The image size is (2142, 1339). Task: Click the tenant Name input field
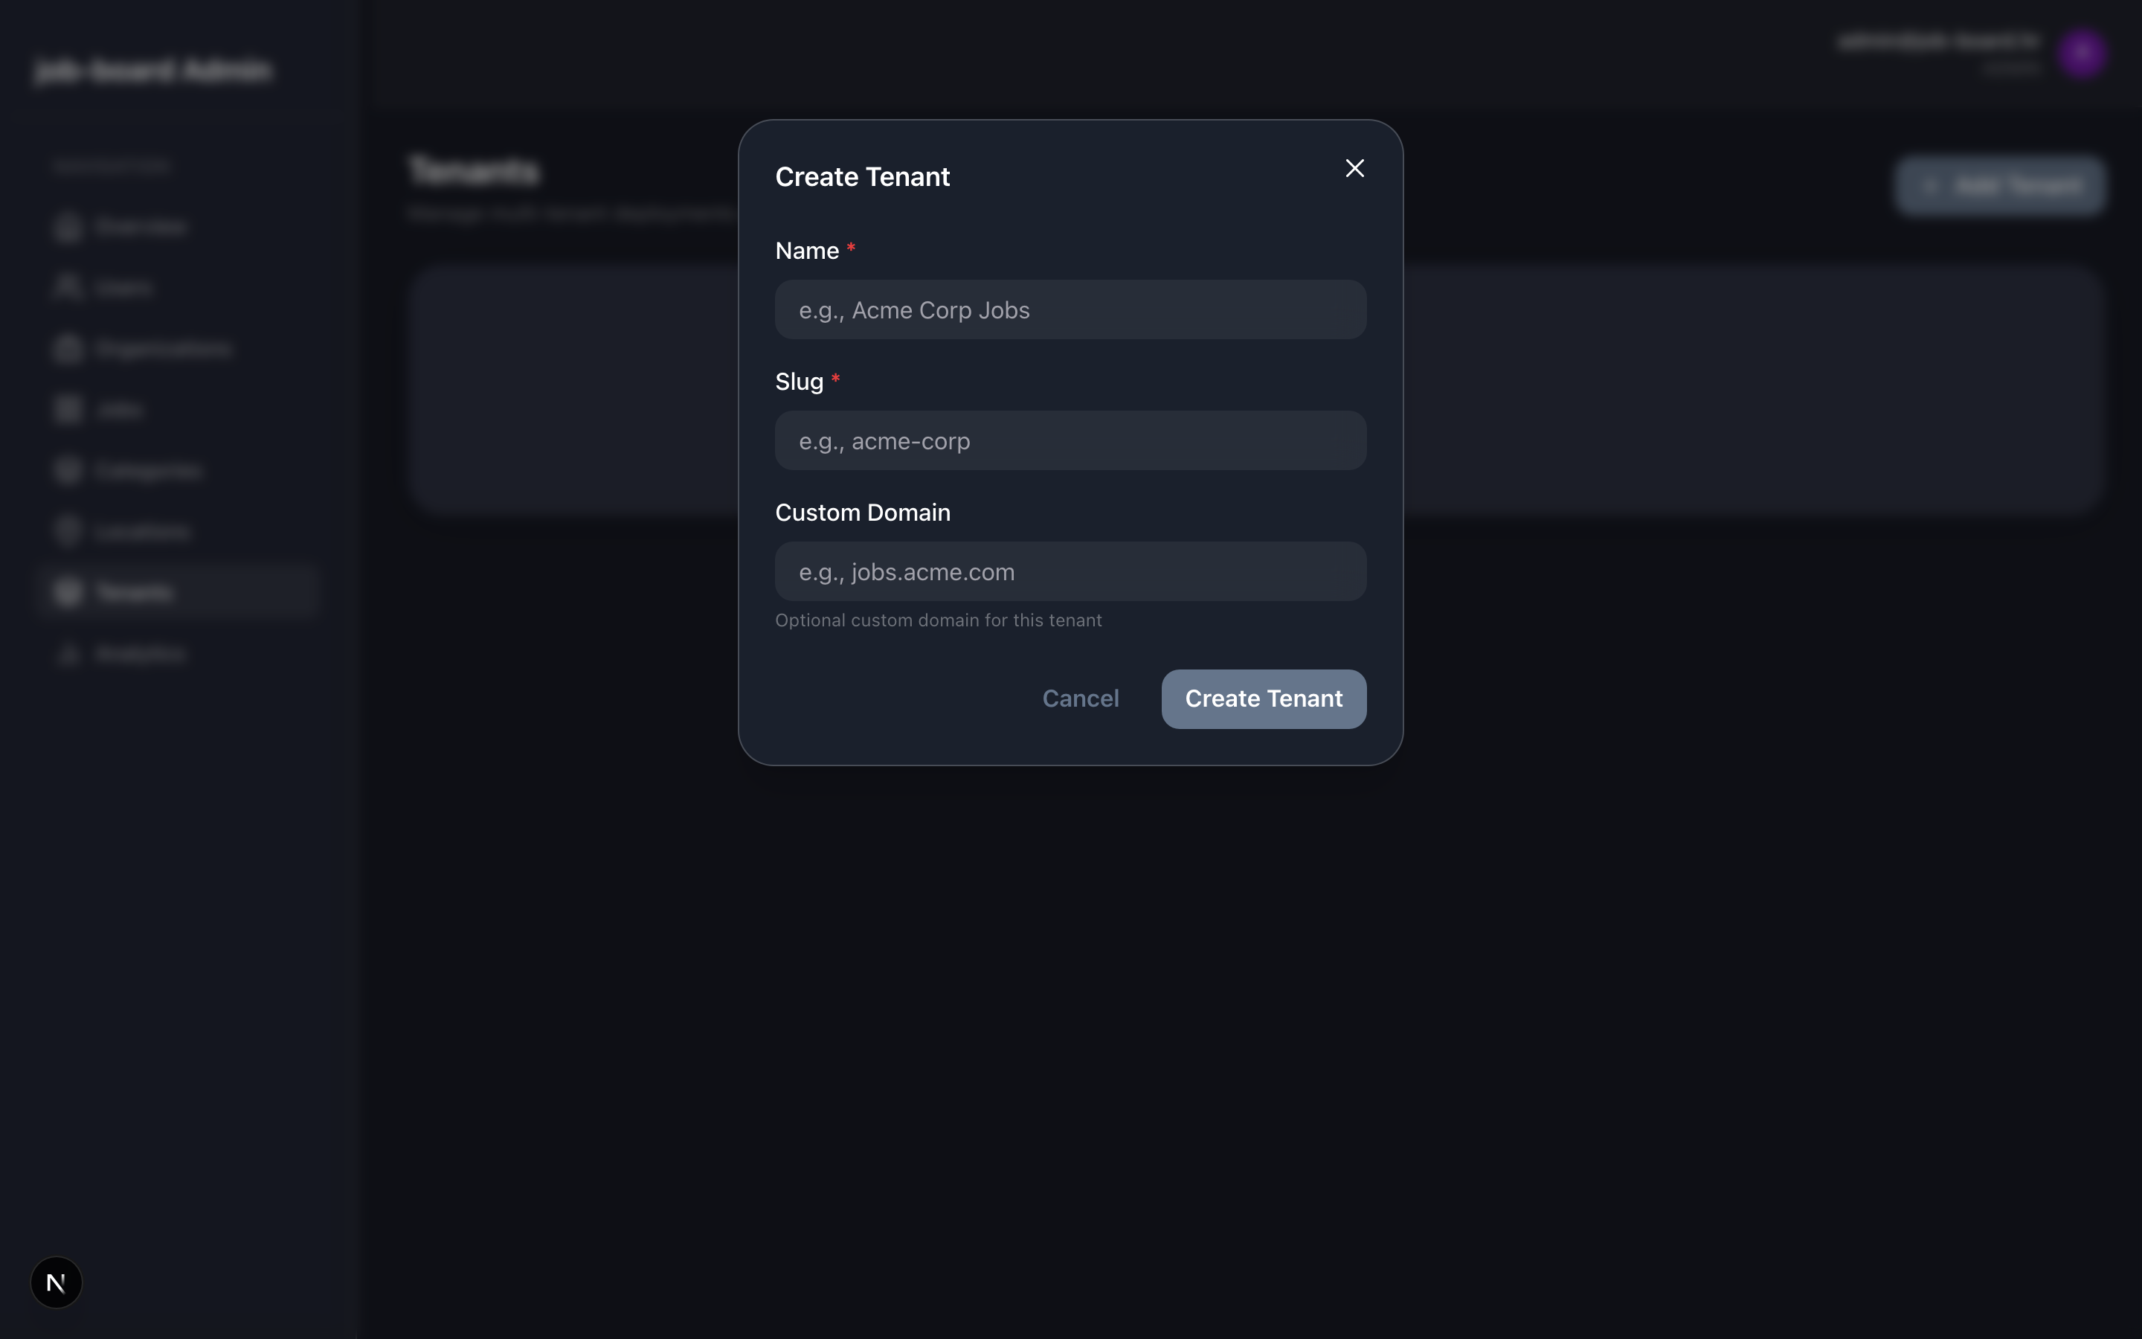(1070, 309)
